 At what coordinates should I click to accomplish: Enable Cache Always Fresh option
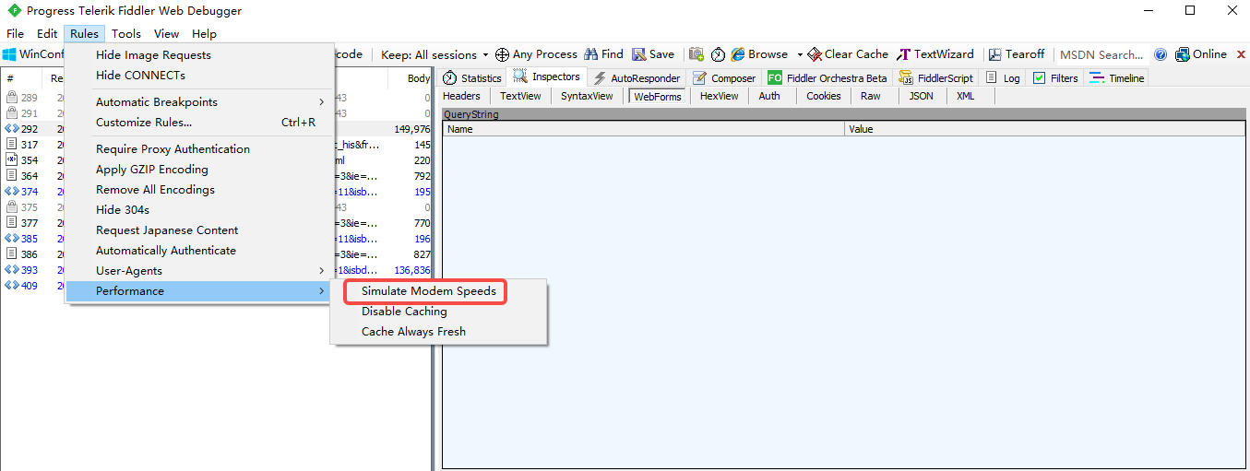tap(439, 331)
